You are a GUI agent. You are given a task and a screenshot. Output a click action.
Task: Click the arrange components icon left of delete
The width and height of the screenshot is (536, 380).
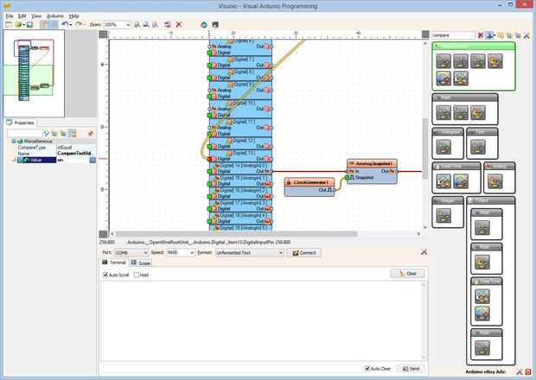pyautogui.click(x=167, y=24)
